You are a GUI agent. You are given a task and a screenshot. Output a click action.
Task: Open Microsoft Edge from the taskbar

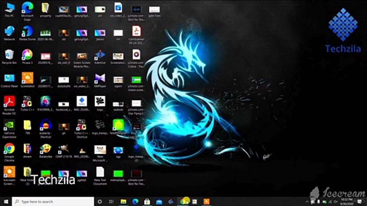pos(135,201)
